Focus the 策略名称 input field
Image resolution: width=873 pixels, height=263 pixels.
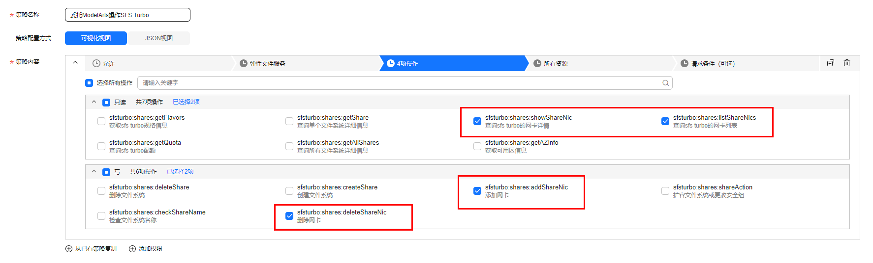[x=127, y=15]
